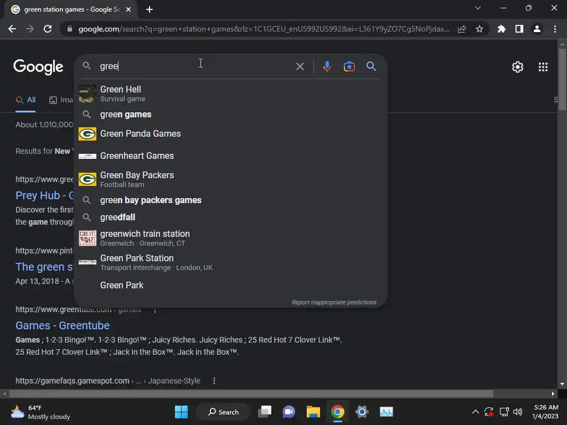The width and height of the screenshot is (567, 425).
Task: Open Google apps grid
Action: 543,67
